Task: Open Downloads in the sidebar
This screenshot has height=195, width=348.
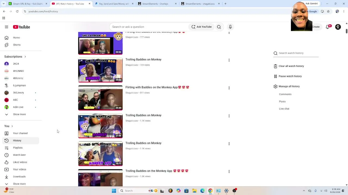Action: [x=21, y=177]
